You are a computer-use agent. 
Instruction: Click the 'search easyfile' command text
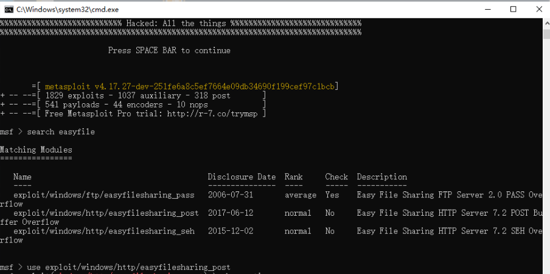pos(61,132)
